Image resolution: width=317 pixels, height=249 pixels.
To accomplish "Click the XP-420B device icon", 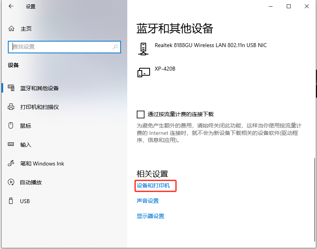I will click(144, 73).
